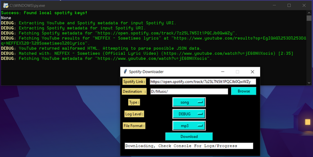Click console line 'Extracting YouTube and Spotify metadata'
Viewport: 313px width, 157px height.
tap(89, 23)
